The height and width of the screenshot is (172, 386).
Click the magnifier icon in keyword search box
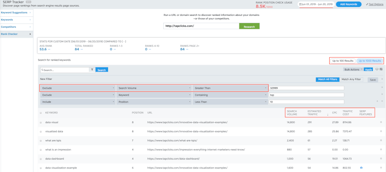coord(42,70)
